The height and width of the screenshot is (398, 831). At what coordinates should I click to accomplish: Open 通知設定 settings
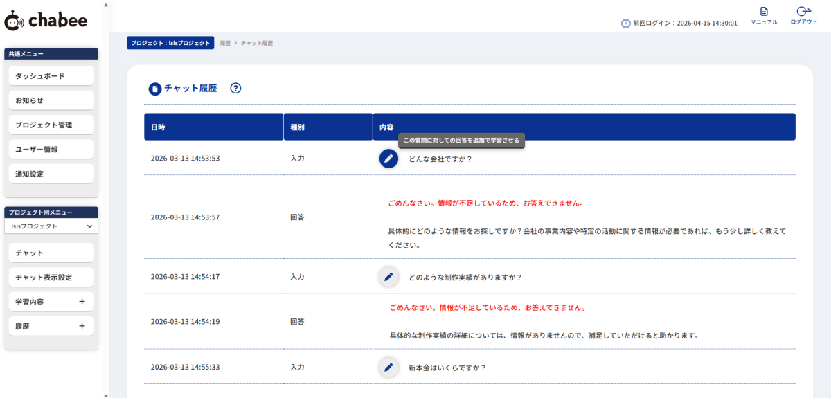click(x=51, y=174)
